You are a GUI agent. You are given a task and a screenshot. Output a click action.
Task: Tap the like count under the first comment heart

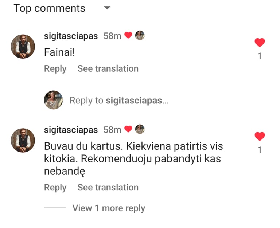click(x=260, y=56)
